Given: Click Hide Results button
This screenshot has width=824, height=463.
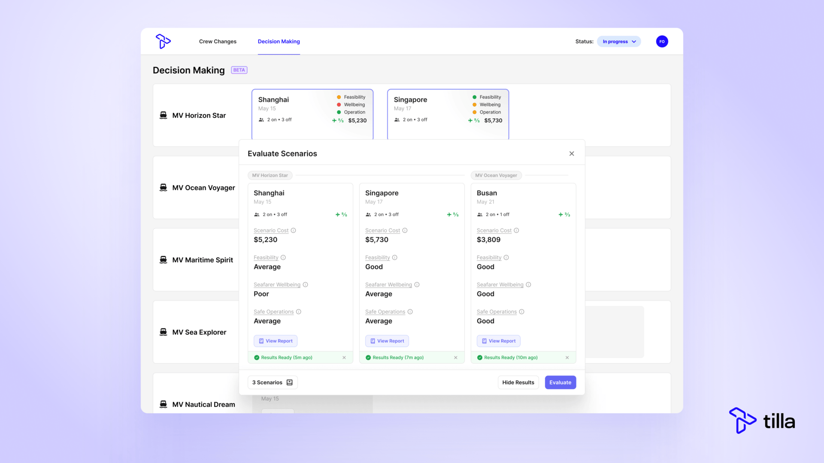Looking at the screenshot, I should click(518, 382).
